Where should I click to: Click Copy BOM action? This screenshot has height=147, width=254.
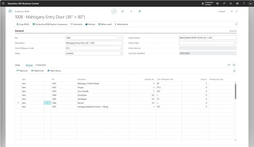pyautogui.click(x=23, y=24)
